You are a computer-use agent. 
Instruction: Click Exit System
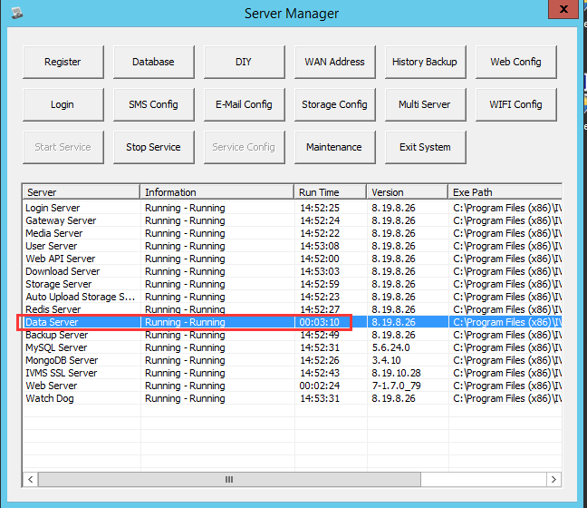coord(426,147)
